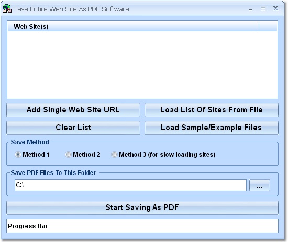288x243 pixels.
Task: Start Saving As PDF
Action: point(142,207)
